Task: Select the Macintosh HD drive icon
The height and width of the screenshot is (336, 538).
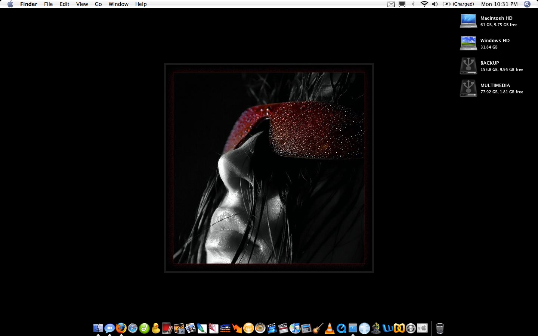Action: pos(468,21)
